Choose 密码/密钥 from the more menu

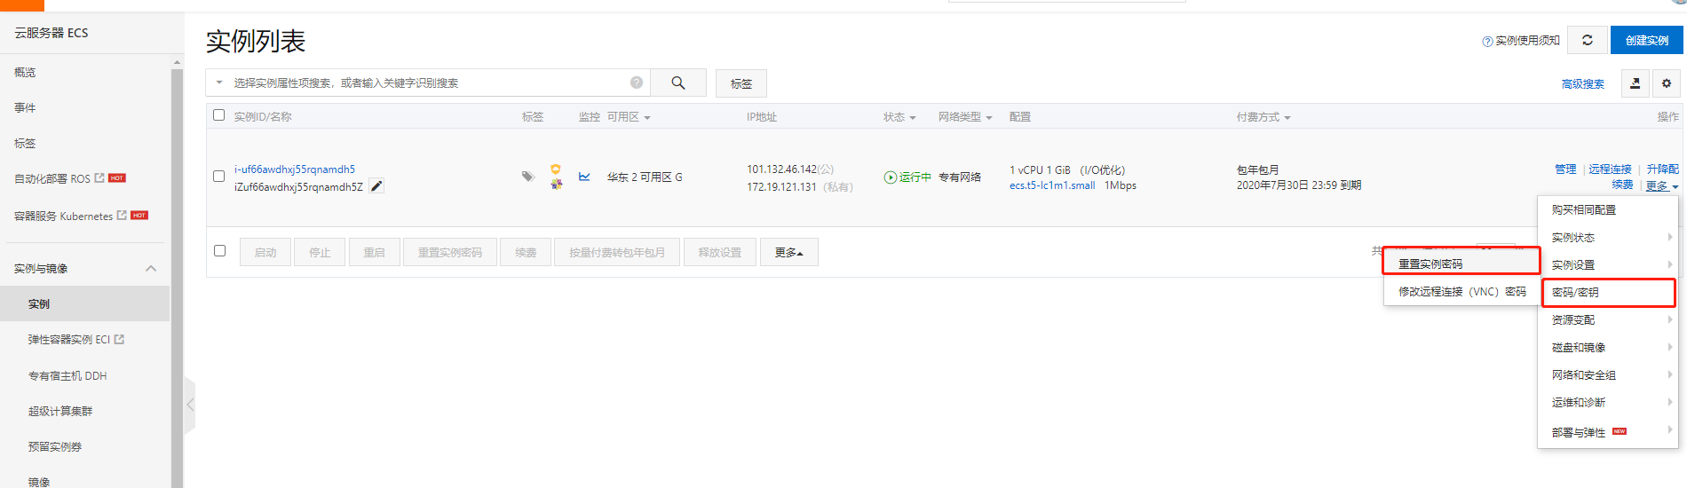(x=1608, y=292)
